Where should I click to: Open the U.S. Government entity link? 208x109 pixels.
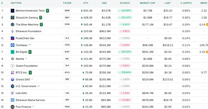[26, 86]
